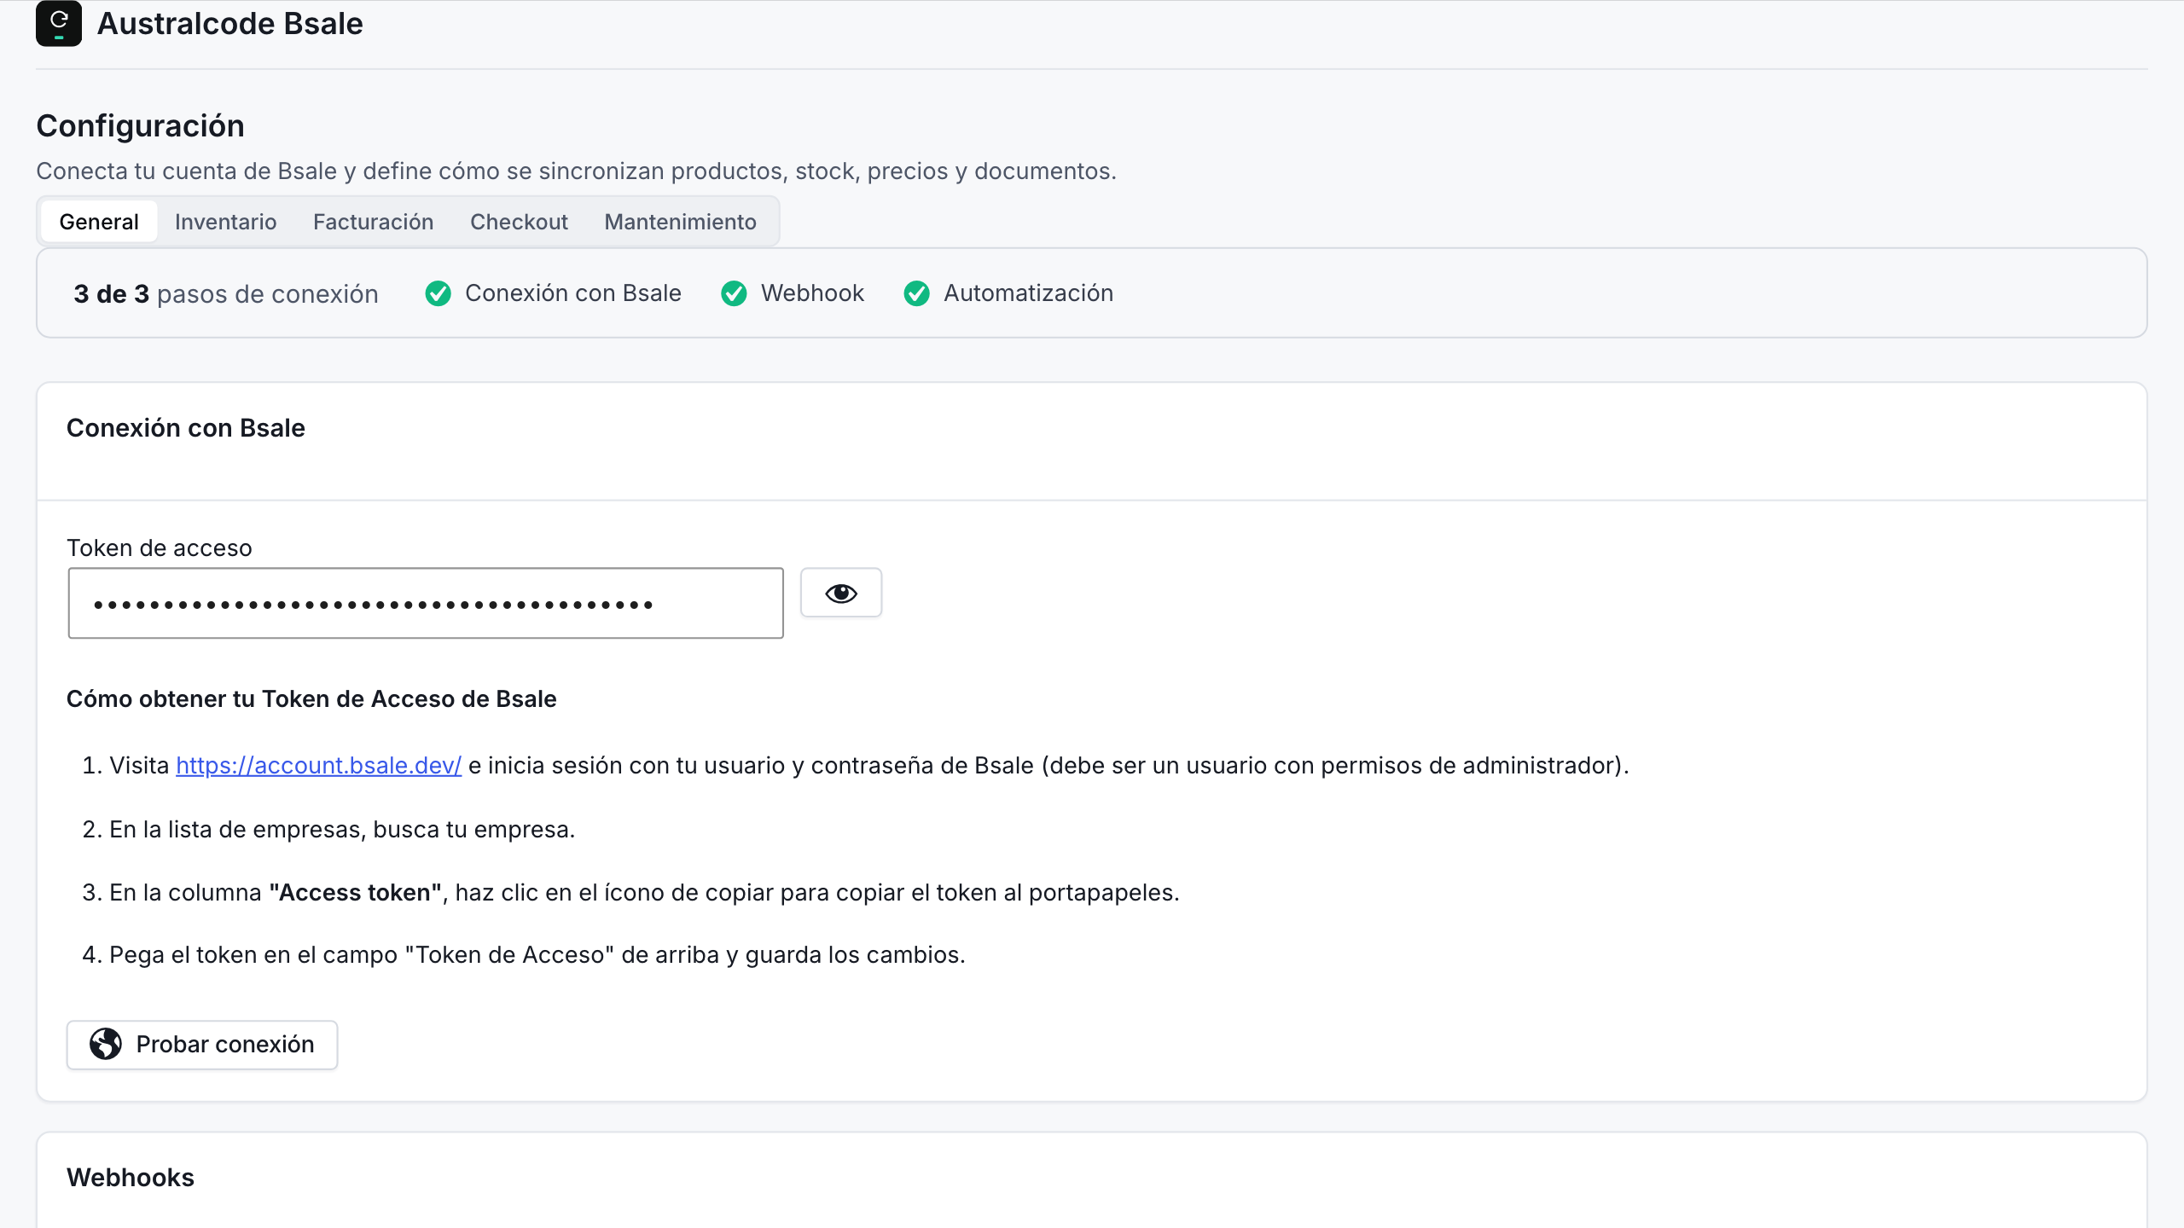Click the Webhook status step label
The height and width of the screenshot is (1228, 2184).
coord(812,293)
